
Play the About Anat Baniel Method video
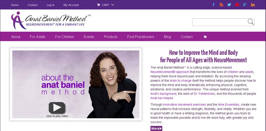point(57,108)
